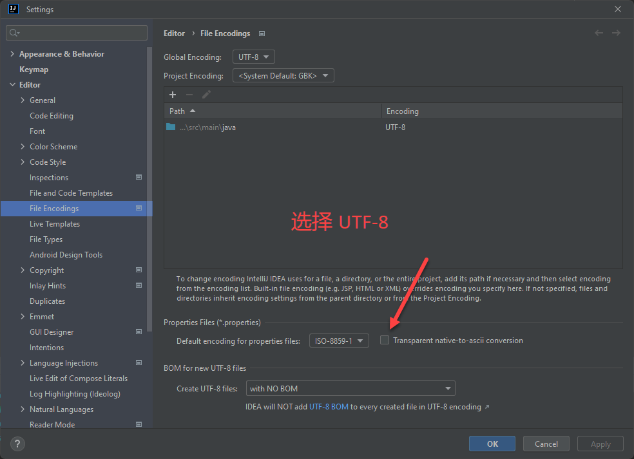Click the help question mark icon
This screenshot has width=634, height=459.
coord(17,444)
